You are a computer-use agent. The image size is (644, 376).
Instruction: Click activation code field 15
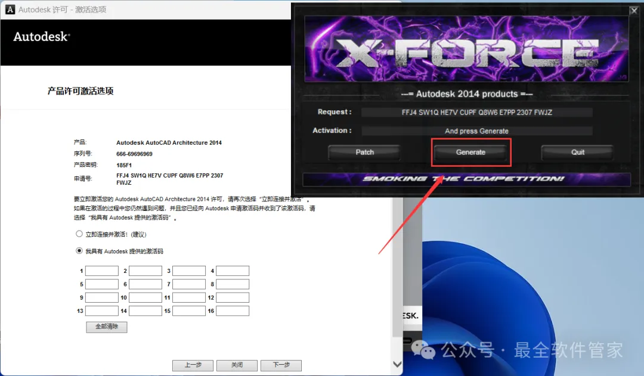coord(189,310)
